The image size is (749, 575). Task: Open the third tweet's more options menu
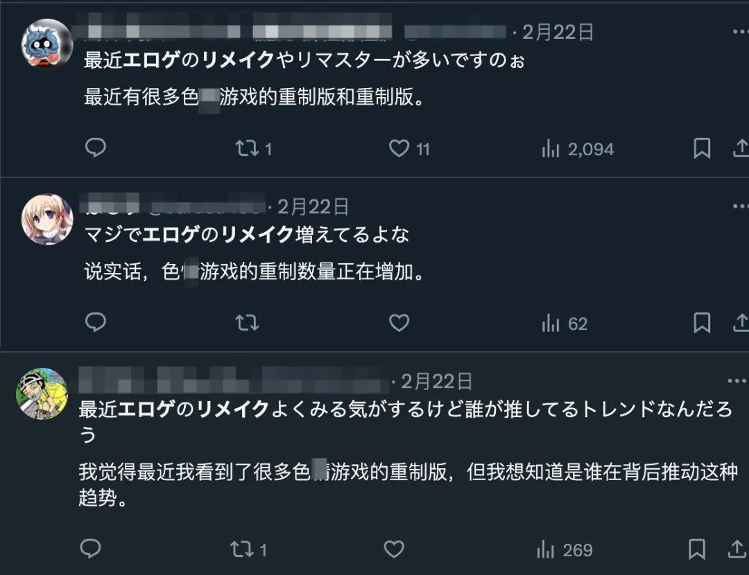coord(736,381)
